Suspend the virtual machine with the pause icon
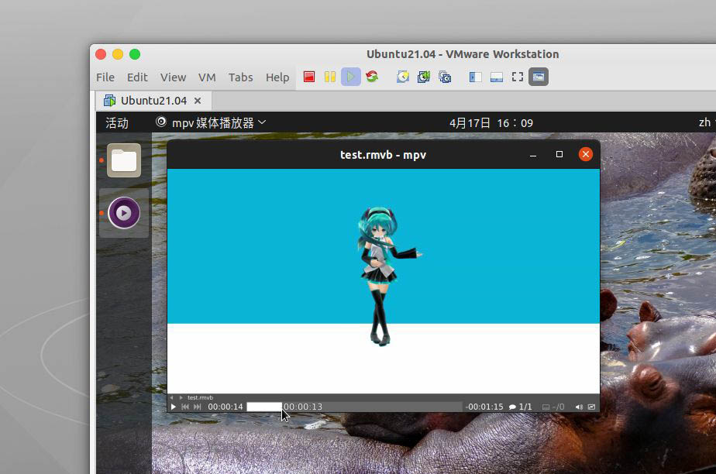The image size is (716, 474). coord(330,77)
